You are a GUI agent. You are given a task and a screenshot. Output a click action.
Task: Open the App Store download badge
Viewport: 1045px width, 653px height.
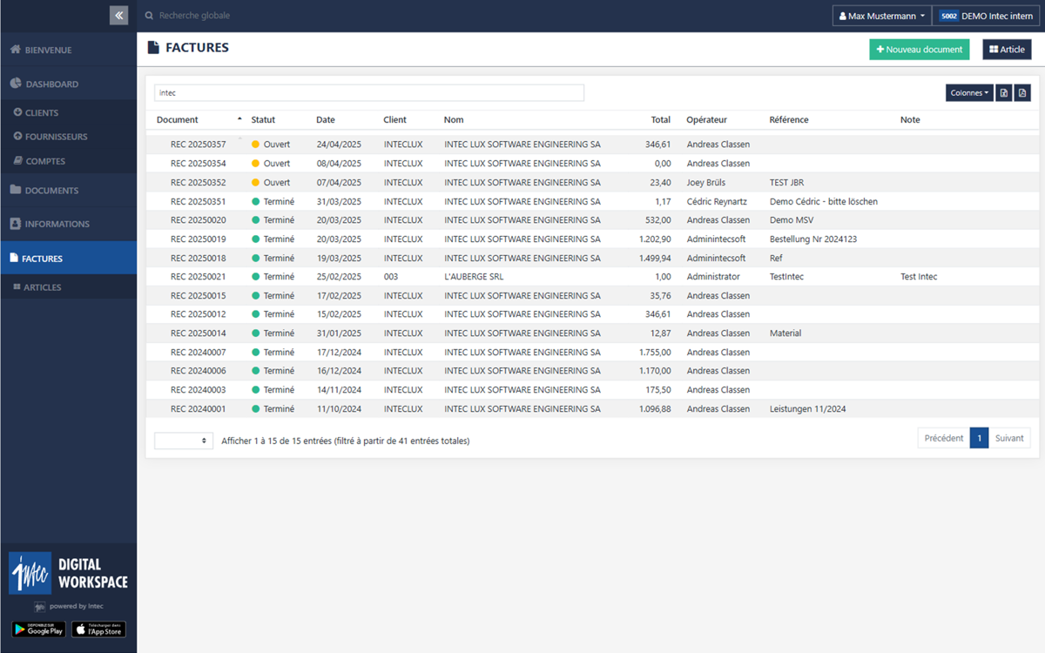click(98, 629)
